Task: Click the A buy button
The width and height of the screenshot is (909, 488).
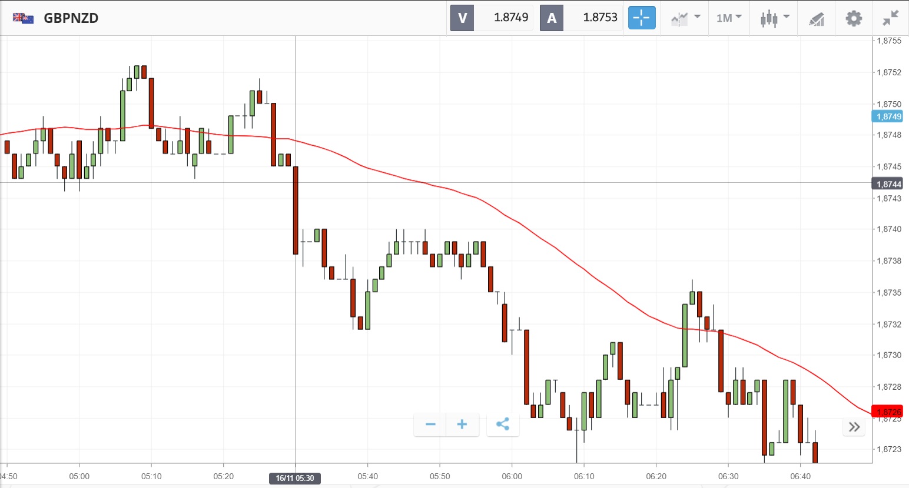Action: 552,18
